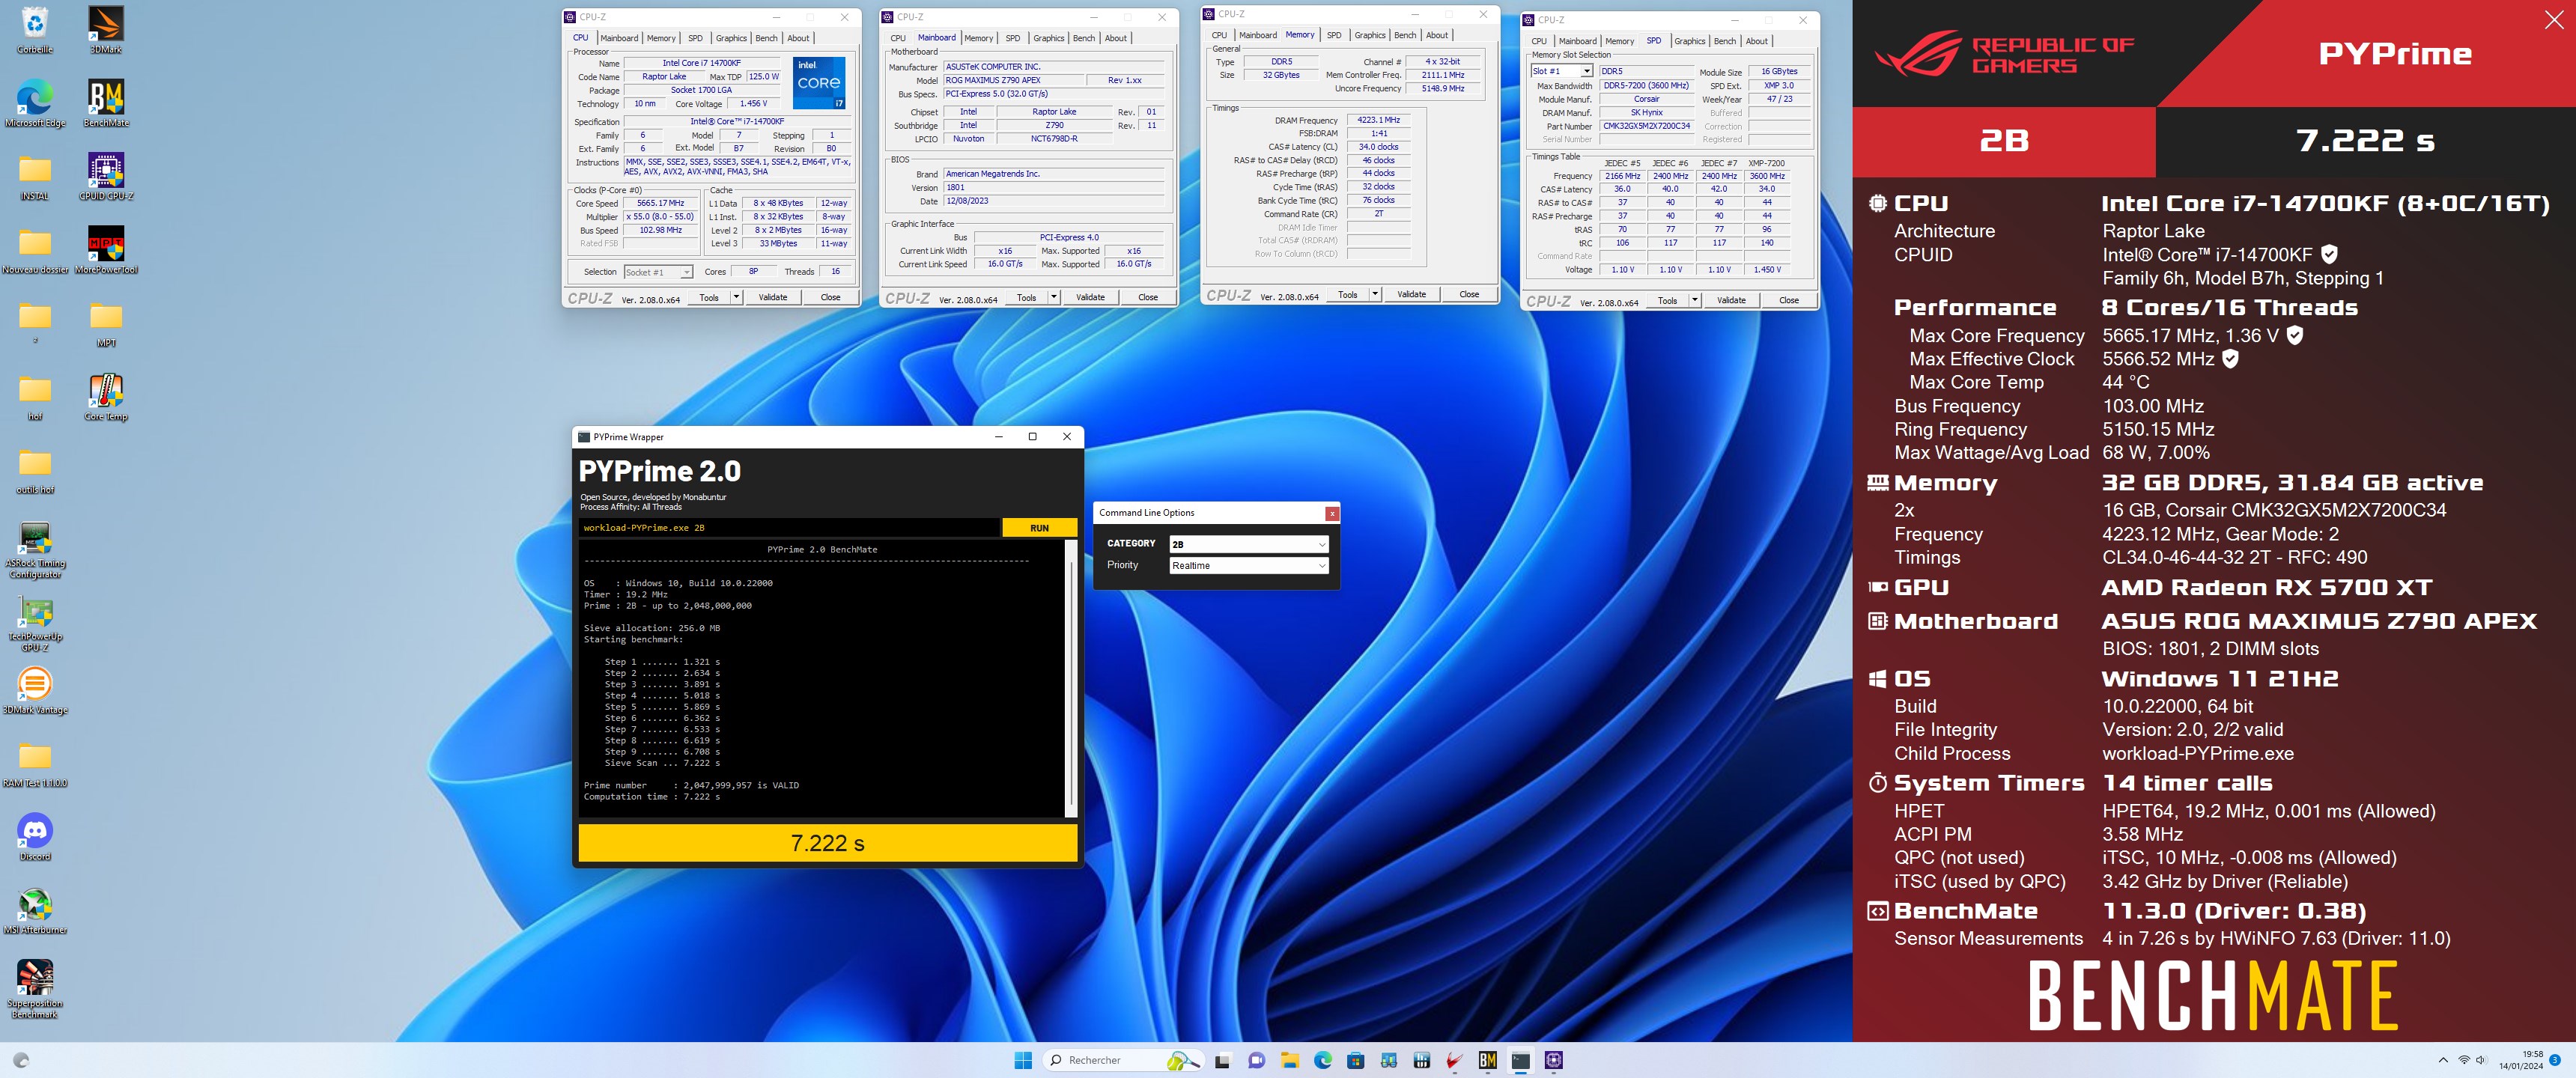Switch to CPU tab in Mainboard CPU-Z window
Viewport: 2576px width, 1078px height.
(897, 38)
